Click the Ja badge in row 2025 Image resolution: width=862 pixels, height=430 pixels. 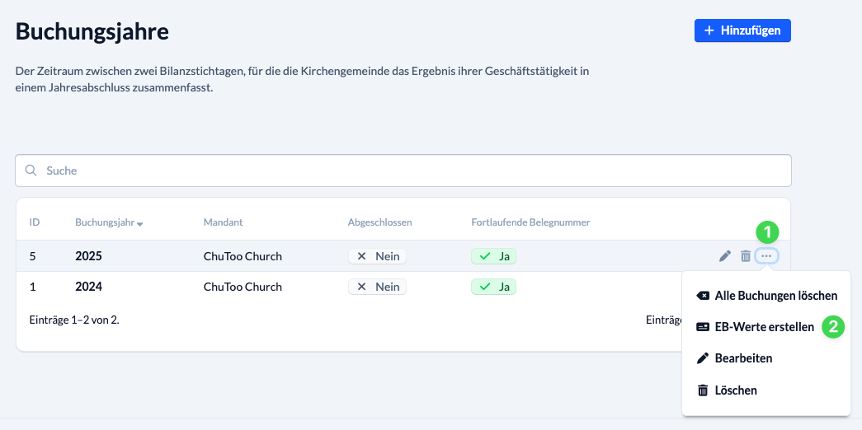tap(493, 256)
